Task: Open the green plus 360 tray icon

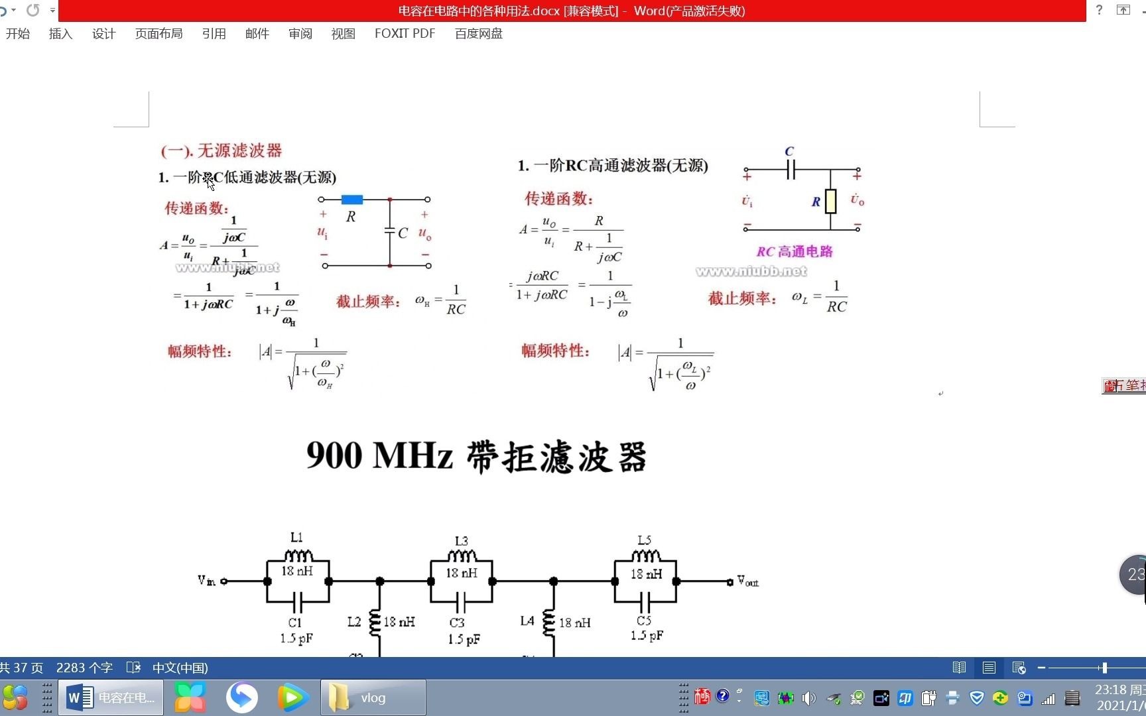Action: [x=1001, y=698]
